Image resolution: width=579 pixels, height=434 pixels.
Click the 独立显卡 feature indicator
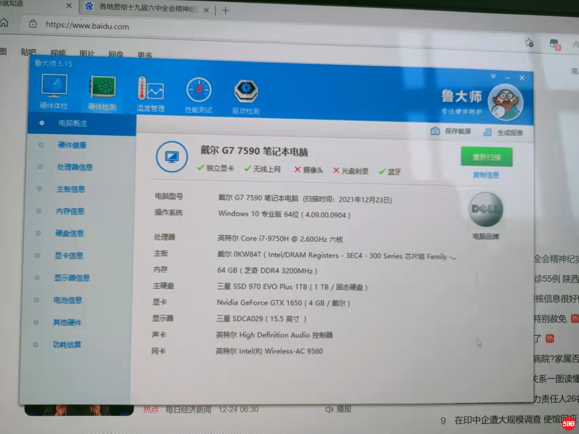click(216, 168)
